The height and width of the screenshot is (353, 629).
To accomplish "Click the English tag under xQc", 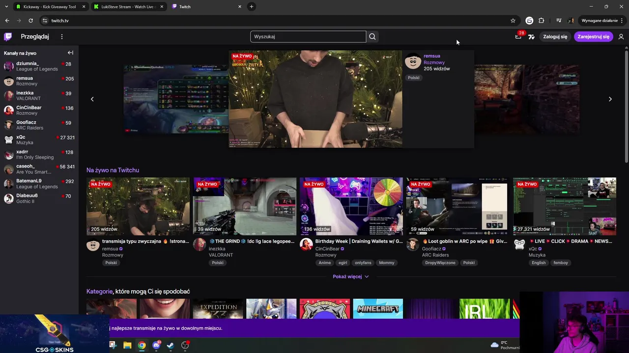I will tap(539, 263).
